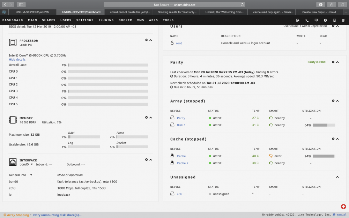349x218 pixels.
Task: Open the DOCKER menu
Action: tap(125, 20)
